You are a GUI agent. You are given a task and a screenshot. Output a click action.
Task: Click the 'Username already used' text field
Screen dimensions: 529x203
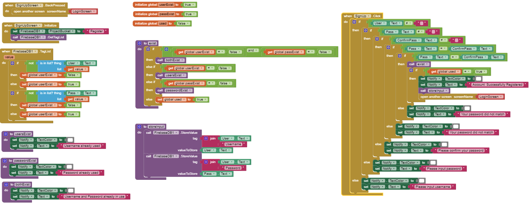coord(82,146)
